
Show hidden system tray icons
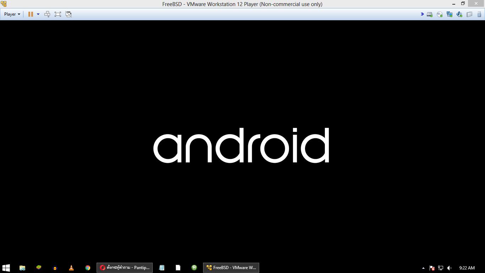pyautogui.click(x=423, y=268)
